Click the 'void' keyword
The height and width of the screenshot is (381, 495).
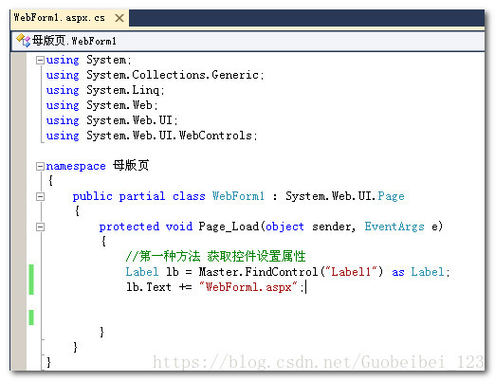coord(179,227)
